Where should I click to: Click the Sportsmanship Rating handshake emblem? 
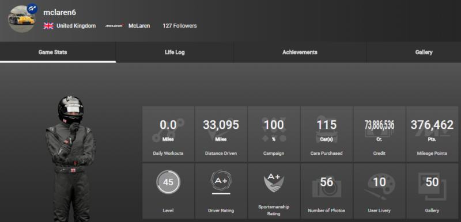pyautogui.click(x=274, y=182)
